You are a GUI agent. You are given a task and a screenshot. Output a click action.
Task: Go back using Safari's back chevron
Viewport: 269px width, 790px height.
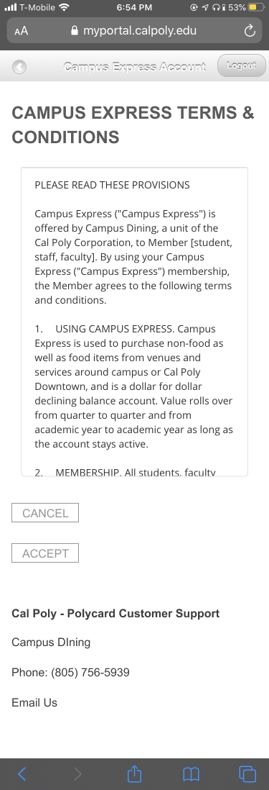point(22,774)
